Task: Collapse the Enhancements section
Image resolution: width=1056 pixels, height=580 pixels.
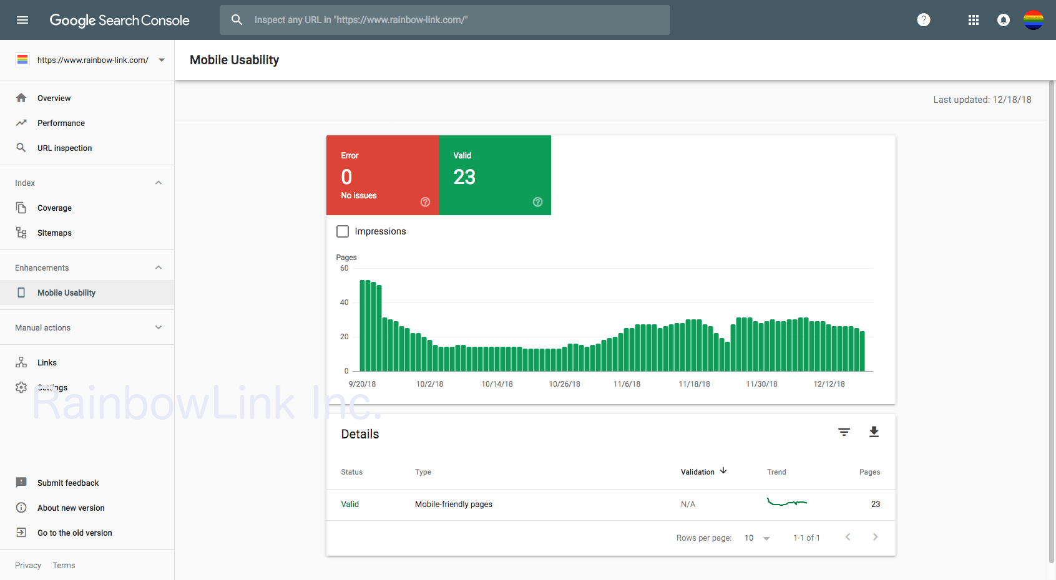Action: coord(159,268)
